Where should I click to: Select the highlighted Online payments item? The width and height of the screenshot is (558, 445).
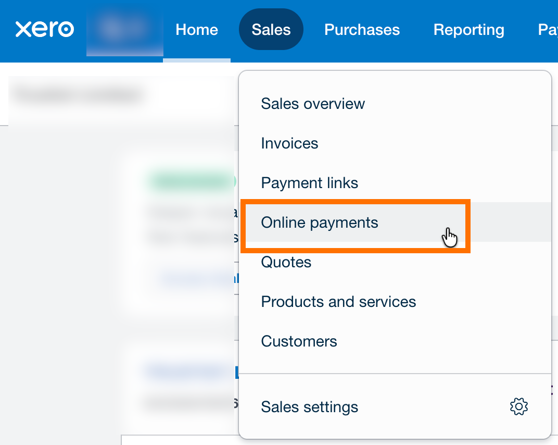[320, 222]
